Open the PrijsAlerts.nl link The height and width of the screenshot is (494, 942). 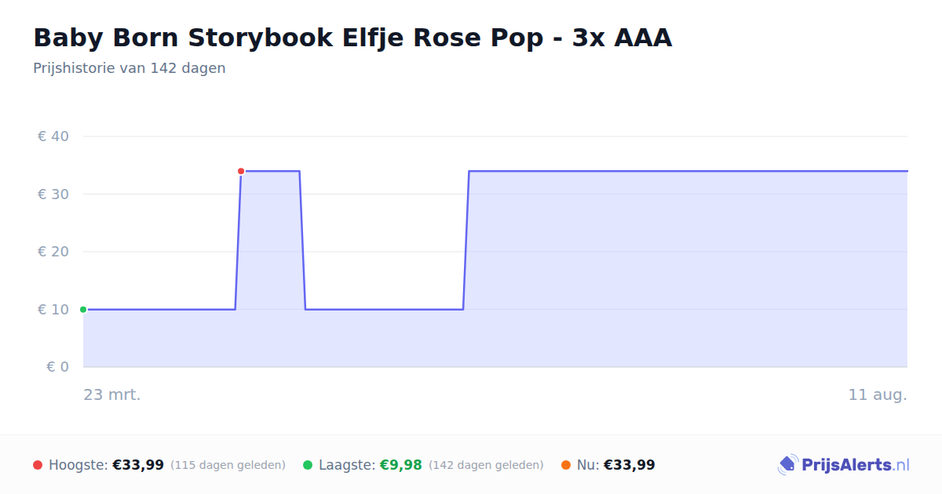point(856,465)
